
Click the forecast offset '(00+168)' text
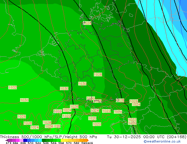point(176,137)
